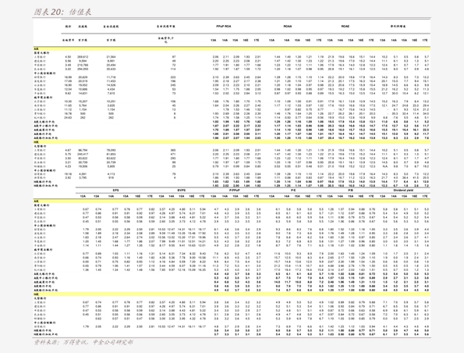Click the title 图表 20: 估值表
Viewport: 464px width, 353px height.
62,12
